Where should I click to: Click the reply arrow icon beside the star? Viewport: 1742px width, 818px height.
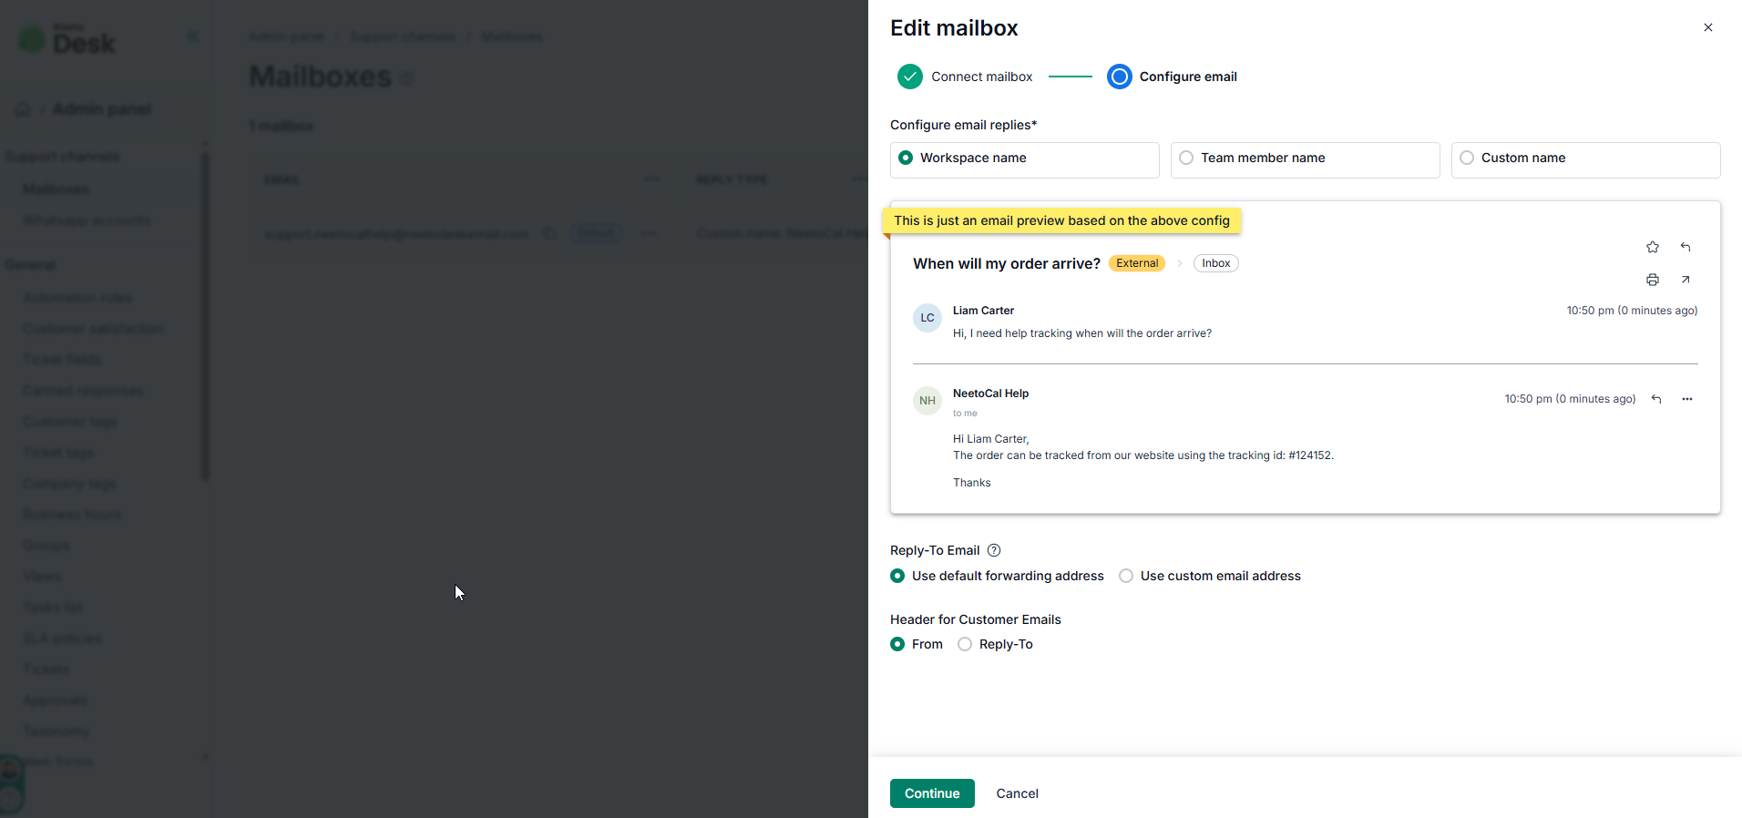point(1686,247)
